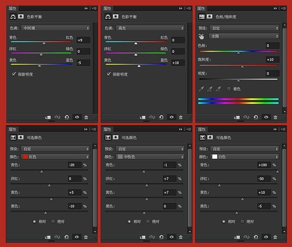Select the on-image hand adjustment tool in Hue/Saturation
The width and height of the screenshot is (292, 247).
[x=201, y=36]
